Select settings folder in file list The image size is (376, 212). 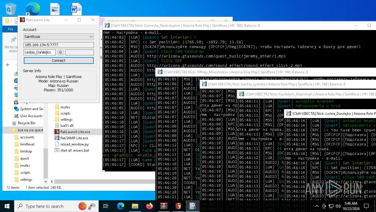64,120
